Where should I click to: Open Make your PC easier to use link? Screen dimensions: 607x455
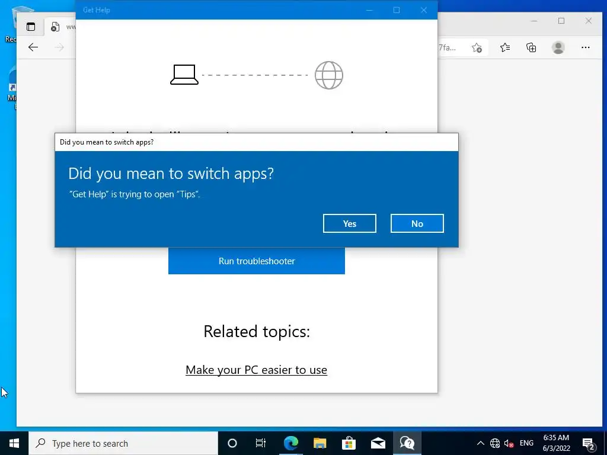256,370
